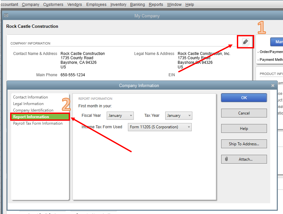Expand the Income Tax Form Used dropdown

160,127
